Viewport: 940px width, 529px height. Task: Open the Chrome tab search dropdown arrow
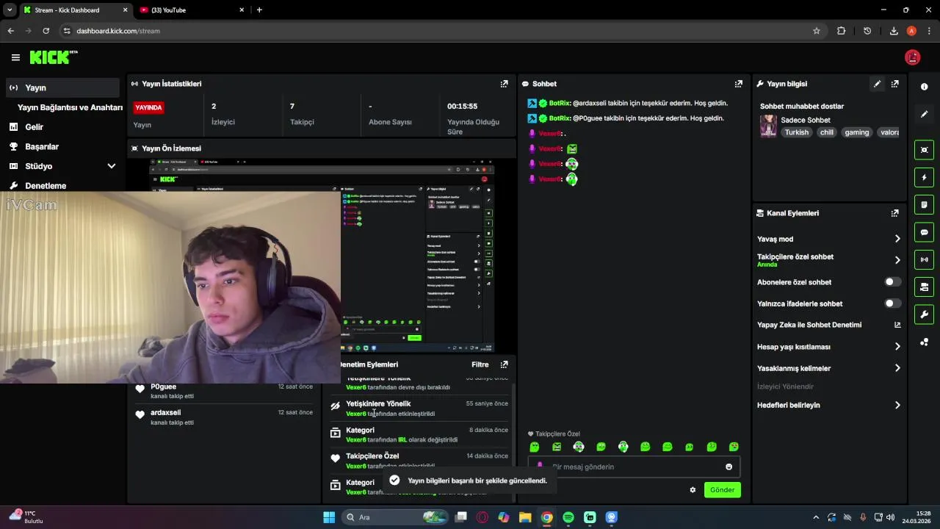pos(10,10)
